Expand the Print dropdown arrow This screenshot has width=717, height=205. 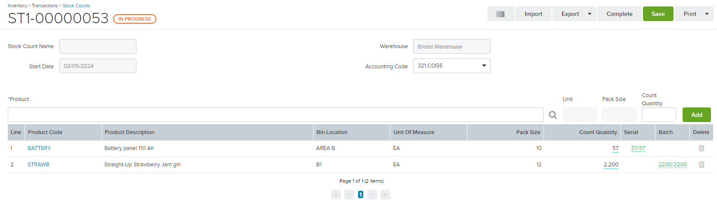click(x=707, y=14)
